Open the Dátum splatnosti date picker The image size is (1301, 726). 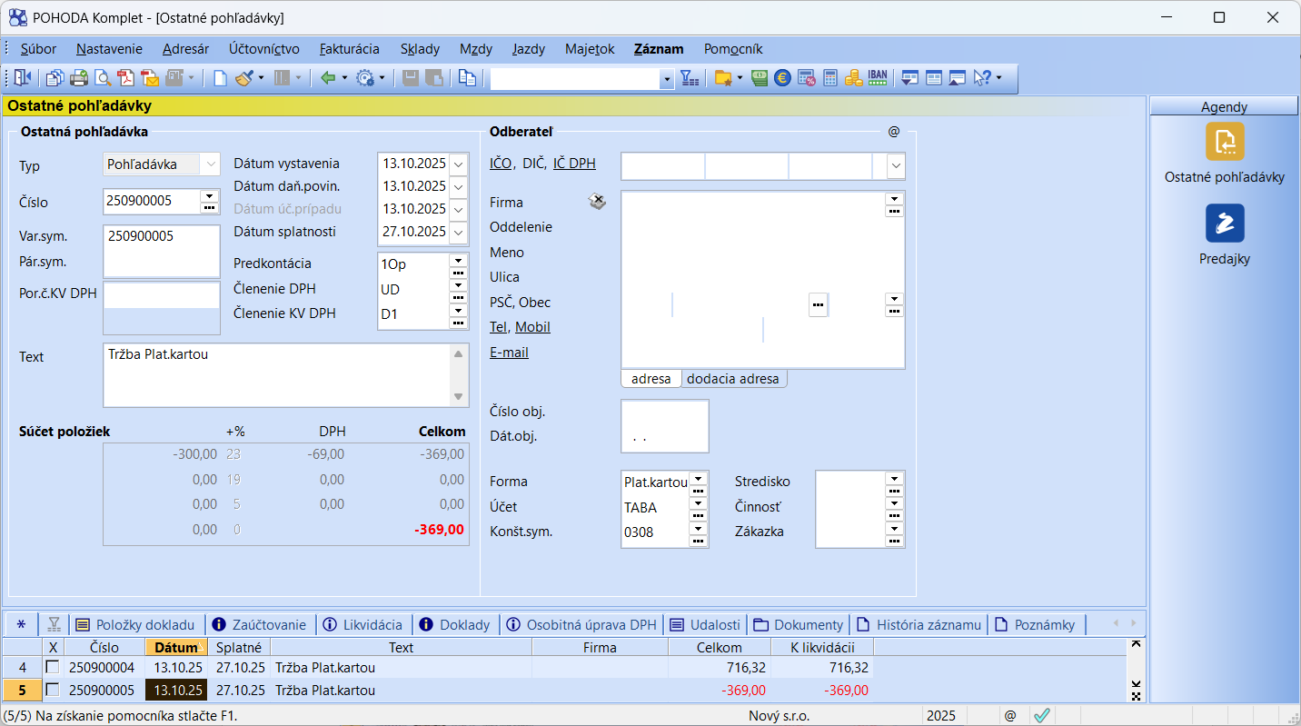coord(459,233)
